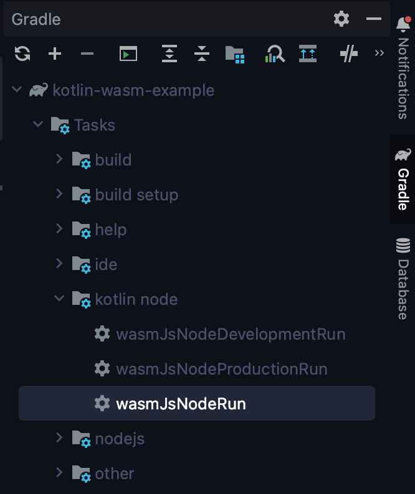Collapse the kotlin node task group
Image resolution: width=415 pixels, height=494 pixels.
59,298
